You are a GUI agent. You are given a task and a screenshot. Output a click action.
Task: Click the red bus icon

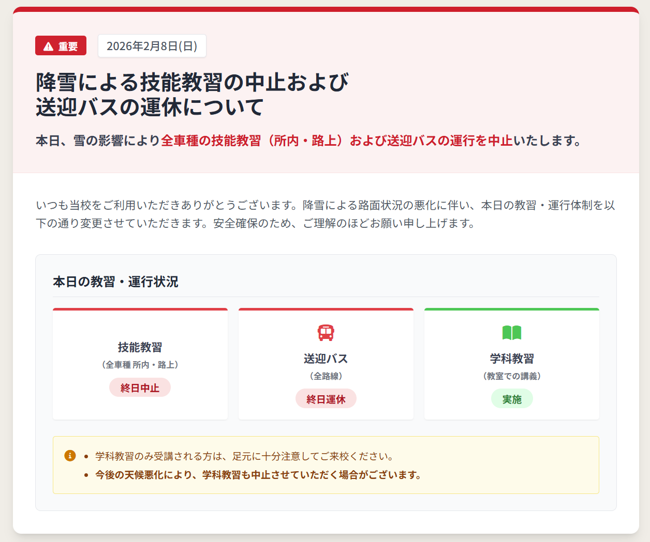326,333
